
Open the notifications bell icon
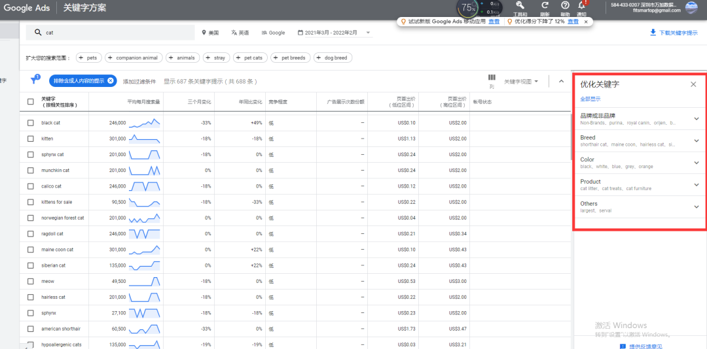(581, 5)
